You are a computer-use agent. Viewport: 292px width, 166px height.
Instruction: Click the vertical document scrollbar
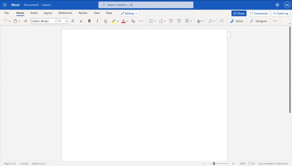(290, 70)
